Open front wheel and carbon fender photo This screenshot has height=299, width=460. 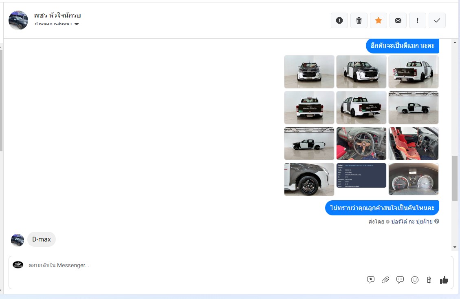tap(309, 179)
